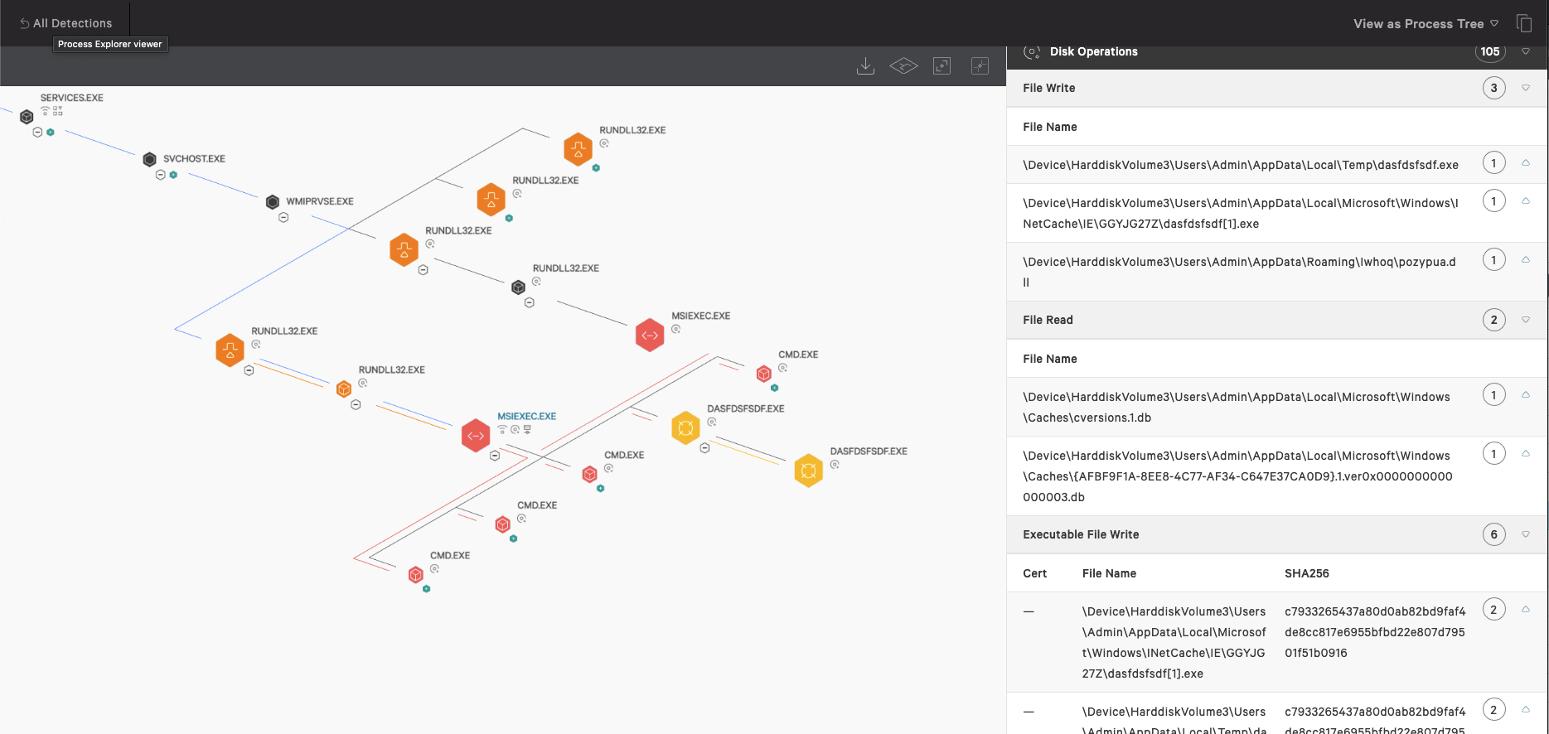The width and height of the screenshot is (1549, 734).
Task: Click wifi icon under blue MSIEXEC.EXE label
Action: [502, 429]
